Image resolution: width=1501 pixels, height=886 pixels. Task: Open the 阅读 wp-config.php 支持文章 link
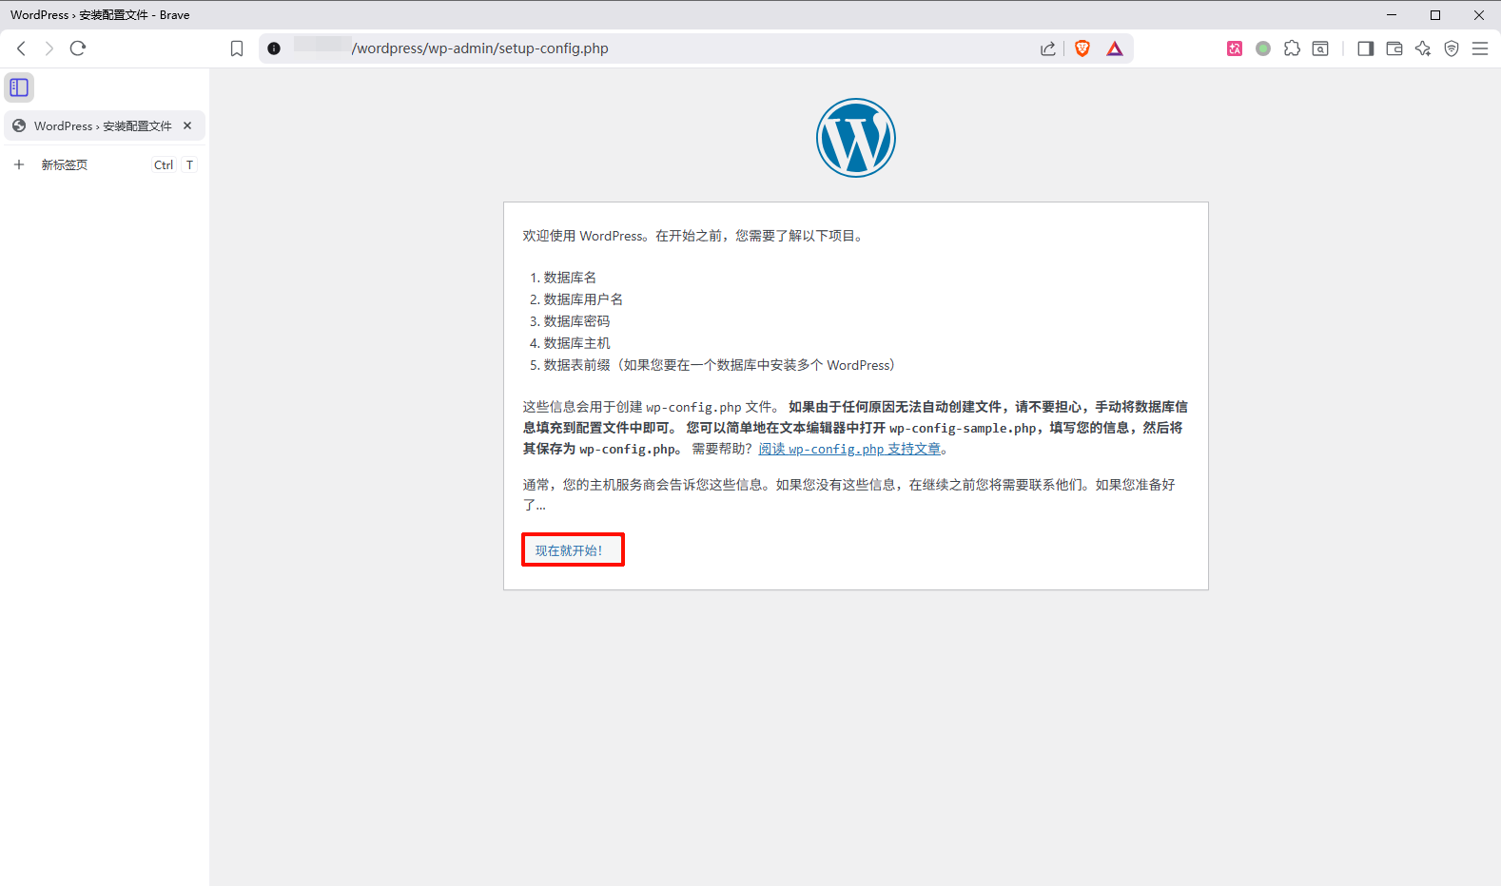click(849, 449)
